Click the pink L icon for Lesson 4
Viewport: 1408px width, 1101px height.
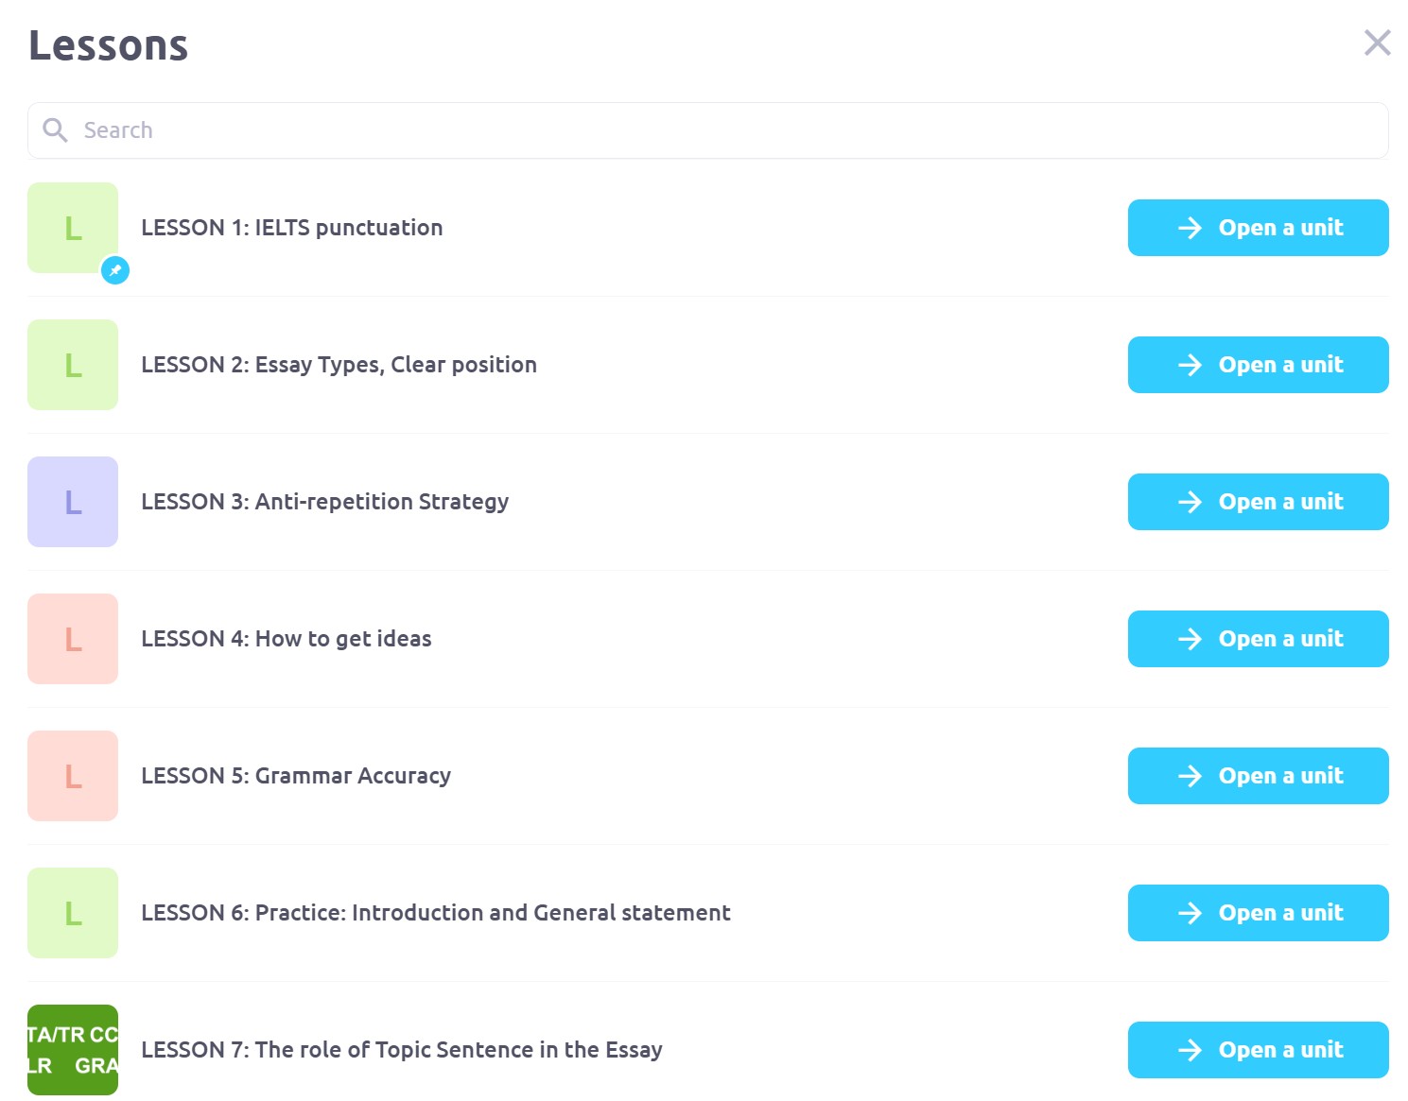coord(73,639)
